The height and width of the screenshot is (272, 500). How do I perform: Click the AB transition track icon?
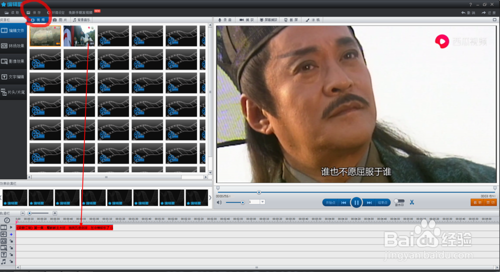tap(3, 241)
